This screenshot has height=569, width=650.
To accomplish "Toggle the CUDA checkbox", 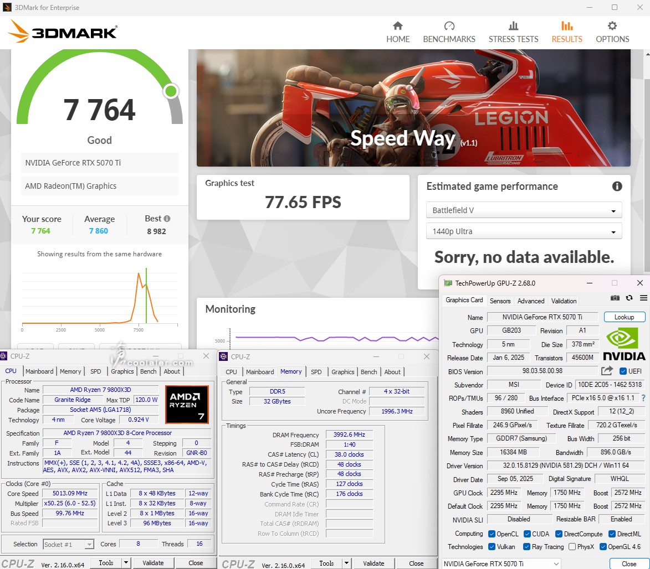I will pos(528,534).
